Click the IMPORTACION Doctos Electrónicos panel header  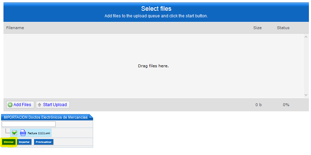[46, 118]
